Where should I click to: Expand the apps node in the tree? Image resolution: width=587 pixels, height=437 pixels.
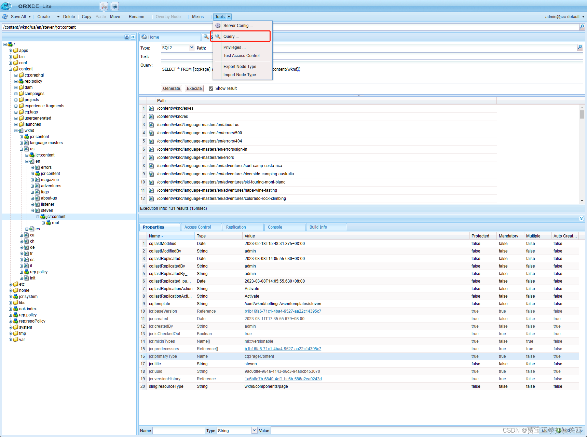[x=10, y=50]
